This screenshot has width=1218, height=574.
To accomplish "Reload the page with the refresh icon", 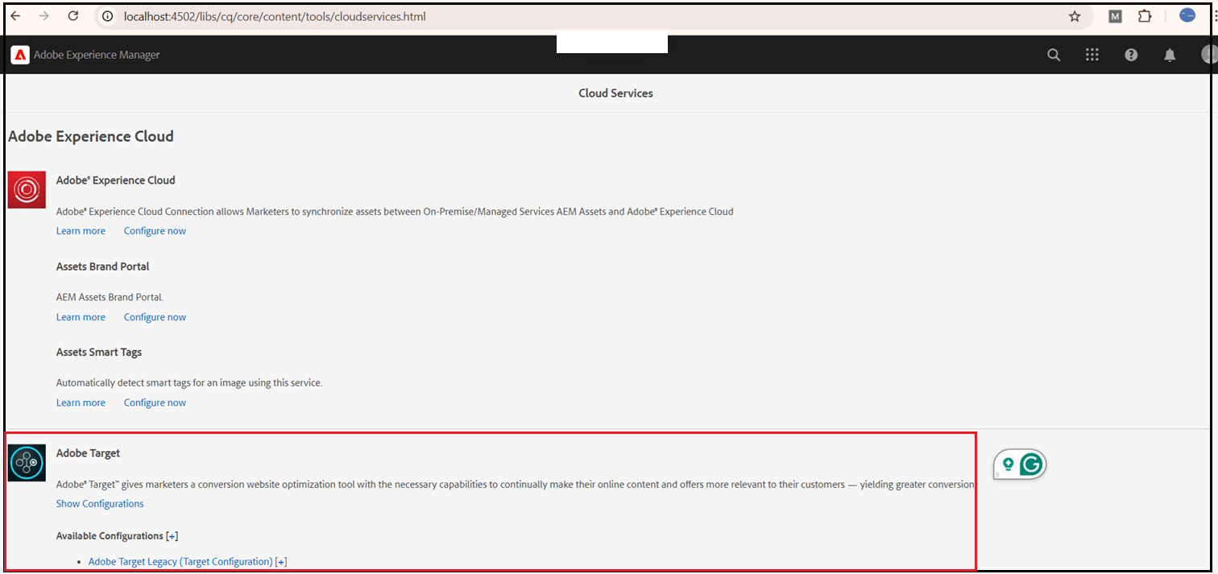I will [73, 16].
